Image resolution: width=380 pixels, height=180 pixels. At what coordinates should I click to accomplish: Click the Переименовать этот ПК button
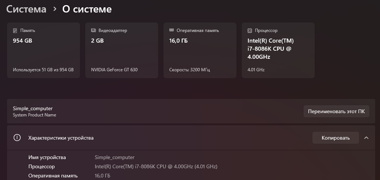336,111
